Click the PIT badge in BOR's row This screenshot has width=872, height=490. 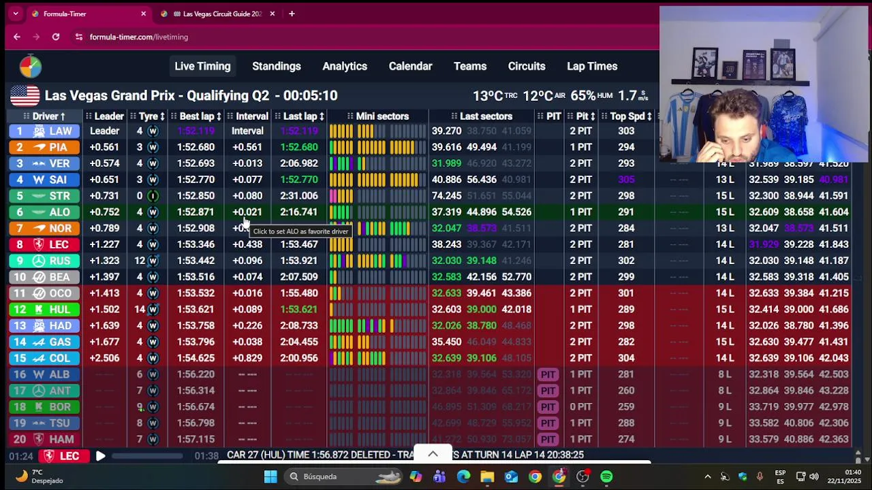pyautogui.click(x=548, y=407)
